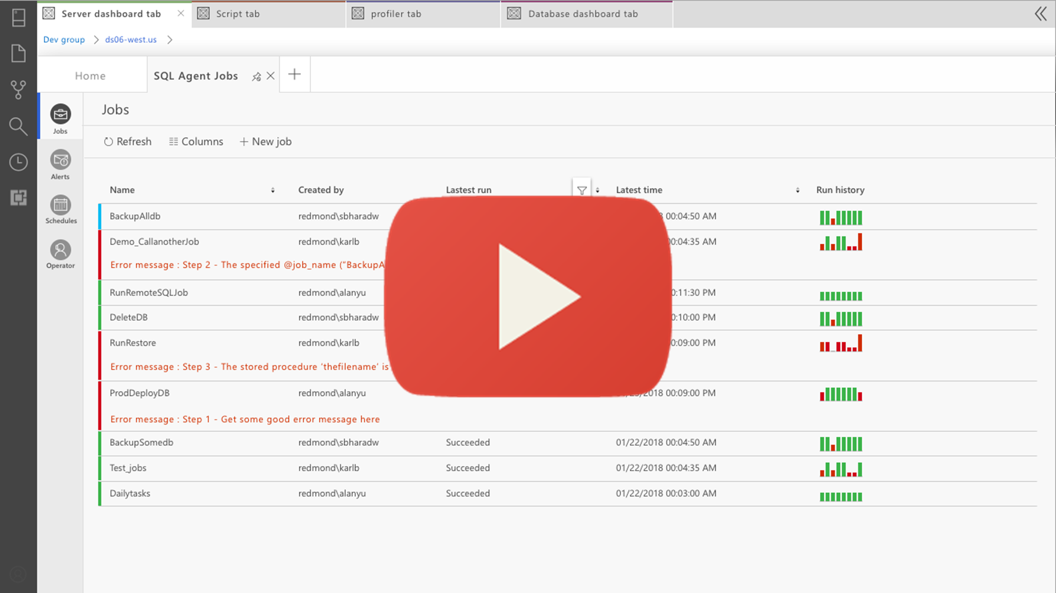Expand breadcrumb chevron after Dev group
Screen dimensions: 1056x593
(x=96, y=40)
